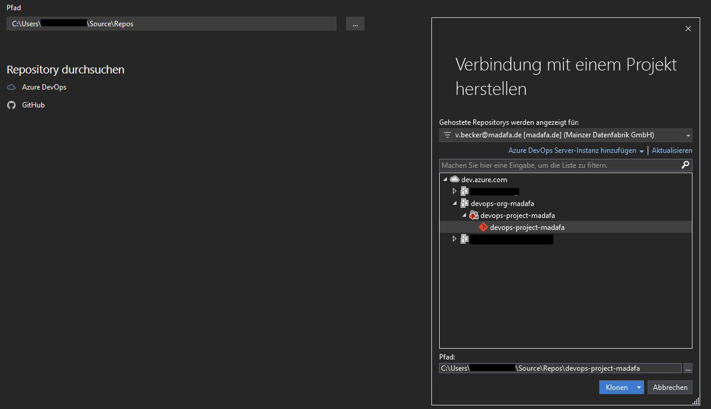Expand the last redacted organization node

point(454,239)
